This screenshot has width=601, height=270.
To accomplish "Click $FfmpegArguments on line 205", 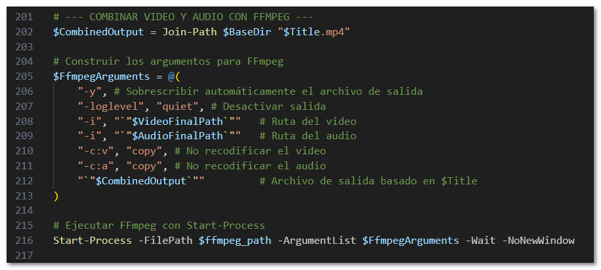I will [97, 76].
